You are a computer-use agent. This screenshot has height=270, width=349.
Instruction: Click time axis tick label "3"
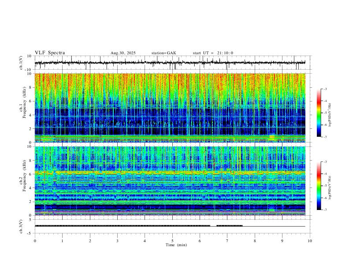click(117, 241)
